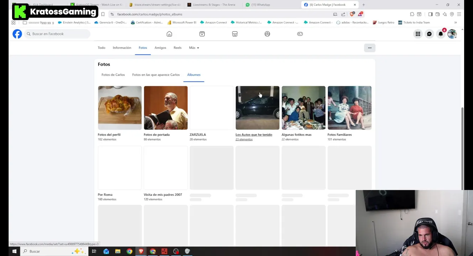The height and width of the screenshot is (256, 473).
Task: Open a new browser tab with plus
Action: click(x=363, y=5)
